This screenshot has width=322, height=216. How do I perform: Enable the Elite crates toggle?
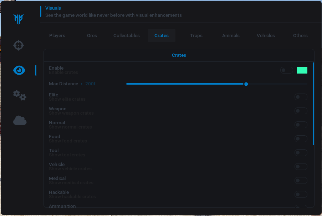click(x=301, y=97)
